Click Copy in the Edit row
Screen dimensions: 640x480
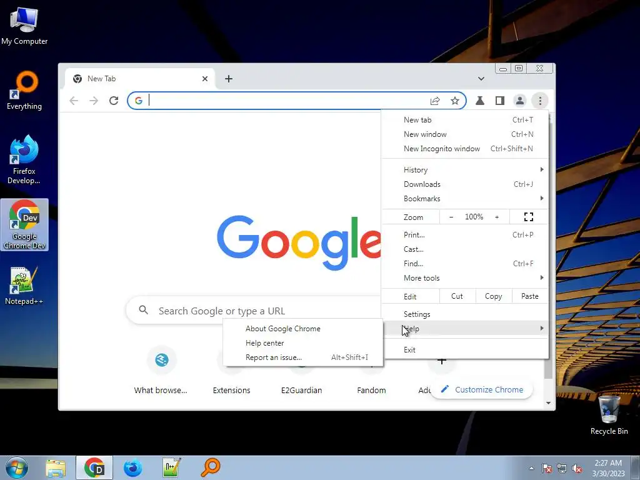[x=494, y=296]
